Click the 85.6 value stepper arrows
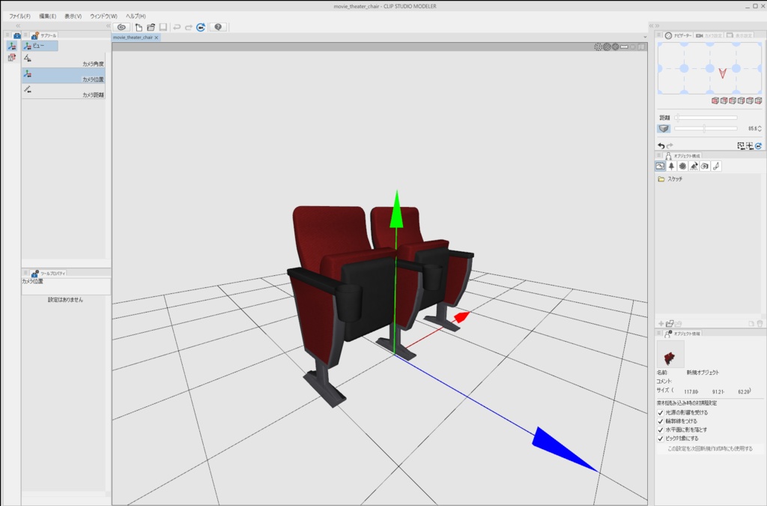Viewport: 767px width, 506px height. pyautogui.click(x=760, y=128)
